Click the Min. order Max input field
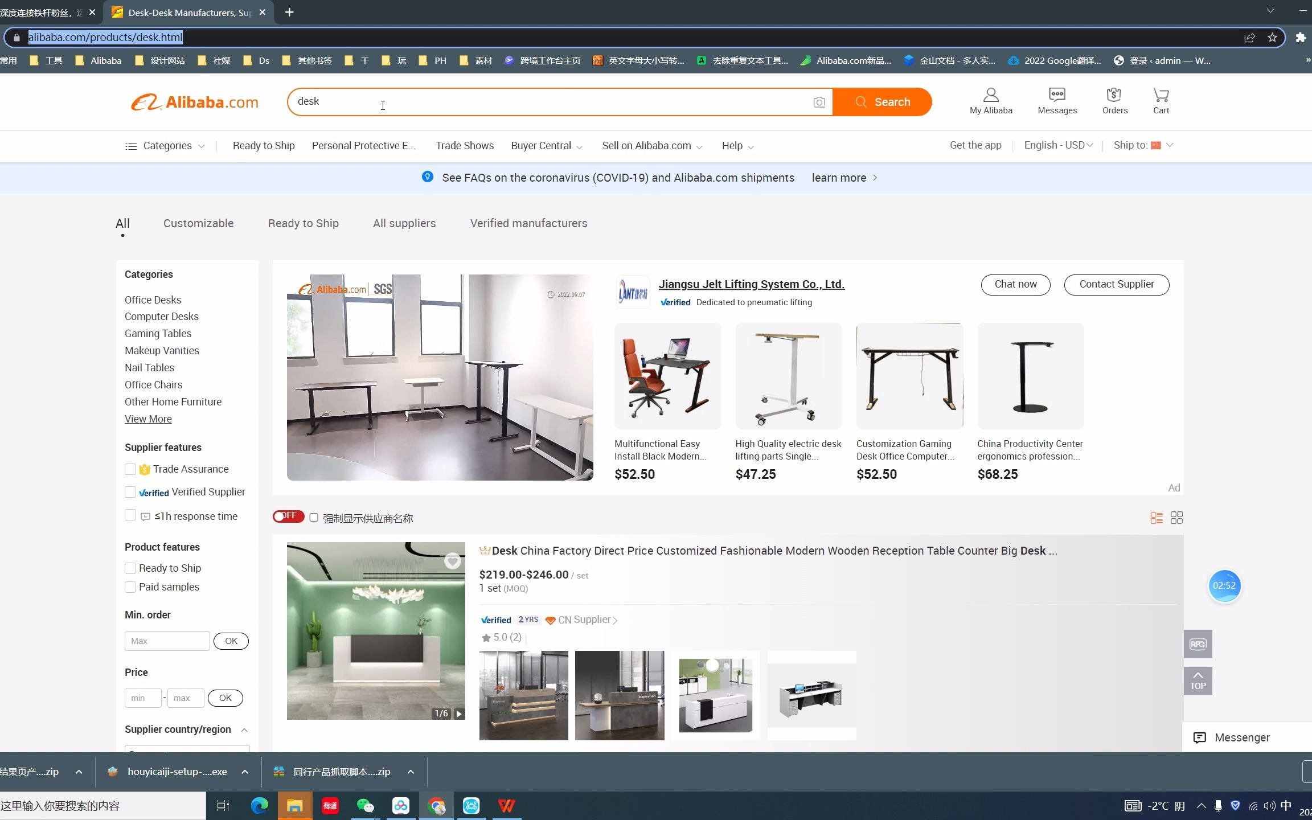 167,641
